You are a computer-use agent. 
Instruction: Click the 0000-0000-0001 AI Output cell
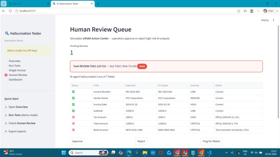[x=173, y=130]
